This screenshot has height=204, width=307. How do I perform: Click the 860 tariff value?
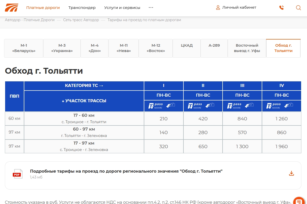click(x=282, y=133)
